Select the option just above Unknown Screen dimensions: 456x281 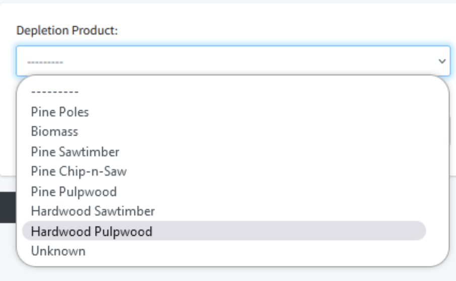coord(92,231)
